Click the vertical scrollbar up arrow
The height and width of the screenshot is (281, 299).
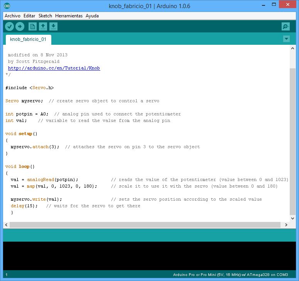click(293, 49)
